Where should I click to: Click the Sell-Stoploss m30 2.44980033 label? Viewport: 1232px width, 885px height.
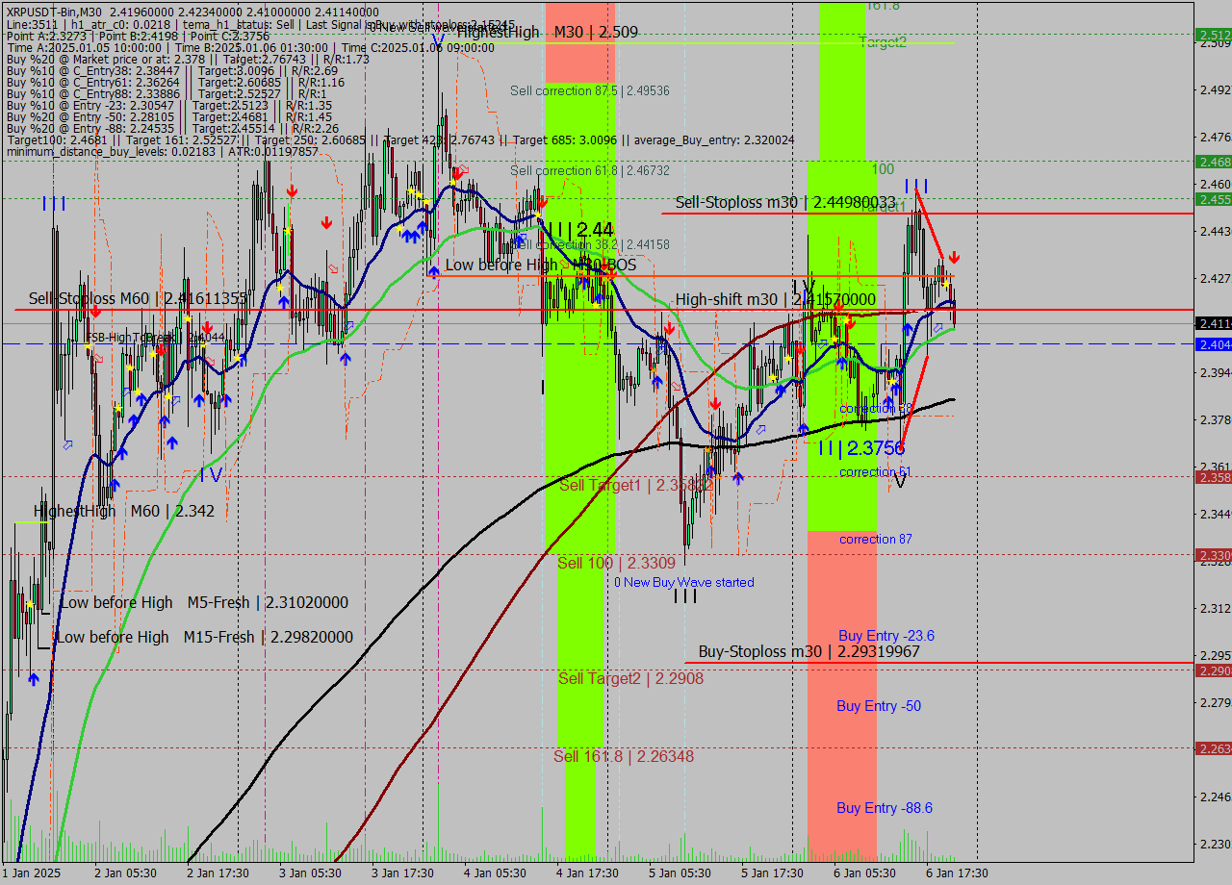click(785, 202)
